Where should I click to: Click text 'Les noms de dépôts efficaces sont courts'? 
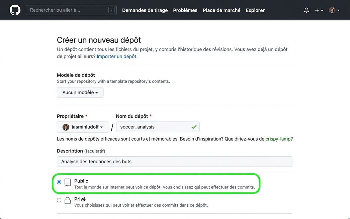(175, 139)
